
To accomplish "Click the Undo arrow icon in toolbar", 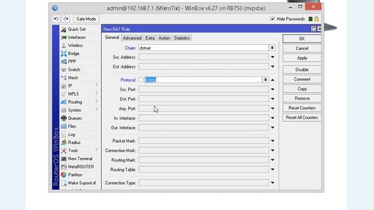I will [56, 19].
